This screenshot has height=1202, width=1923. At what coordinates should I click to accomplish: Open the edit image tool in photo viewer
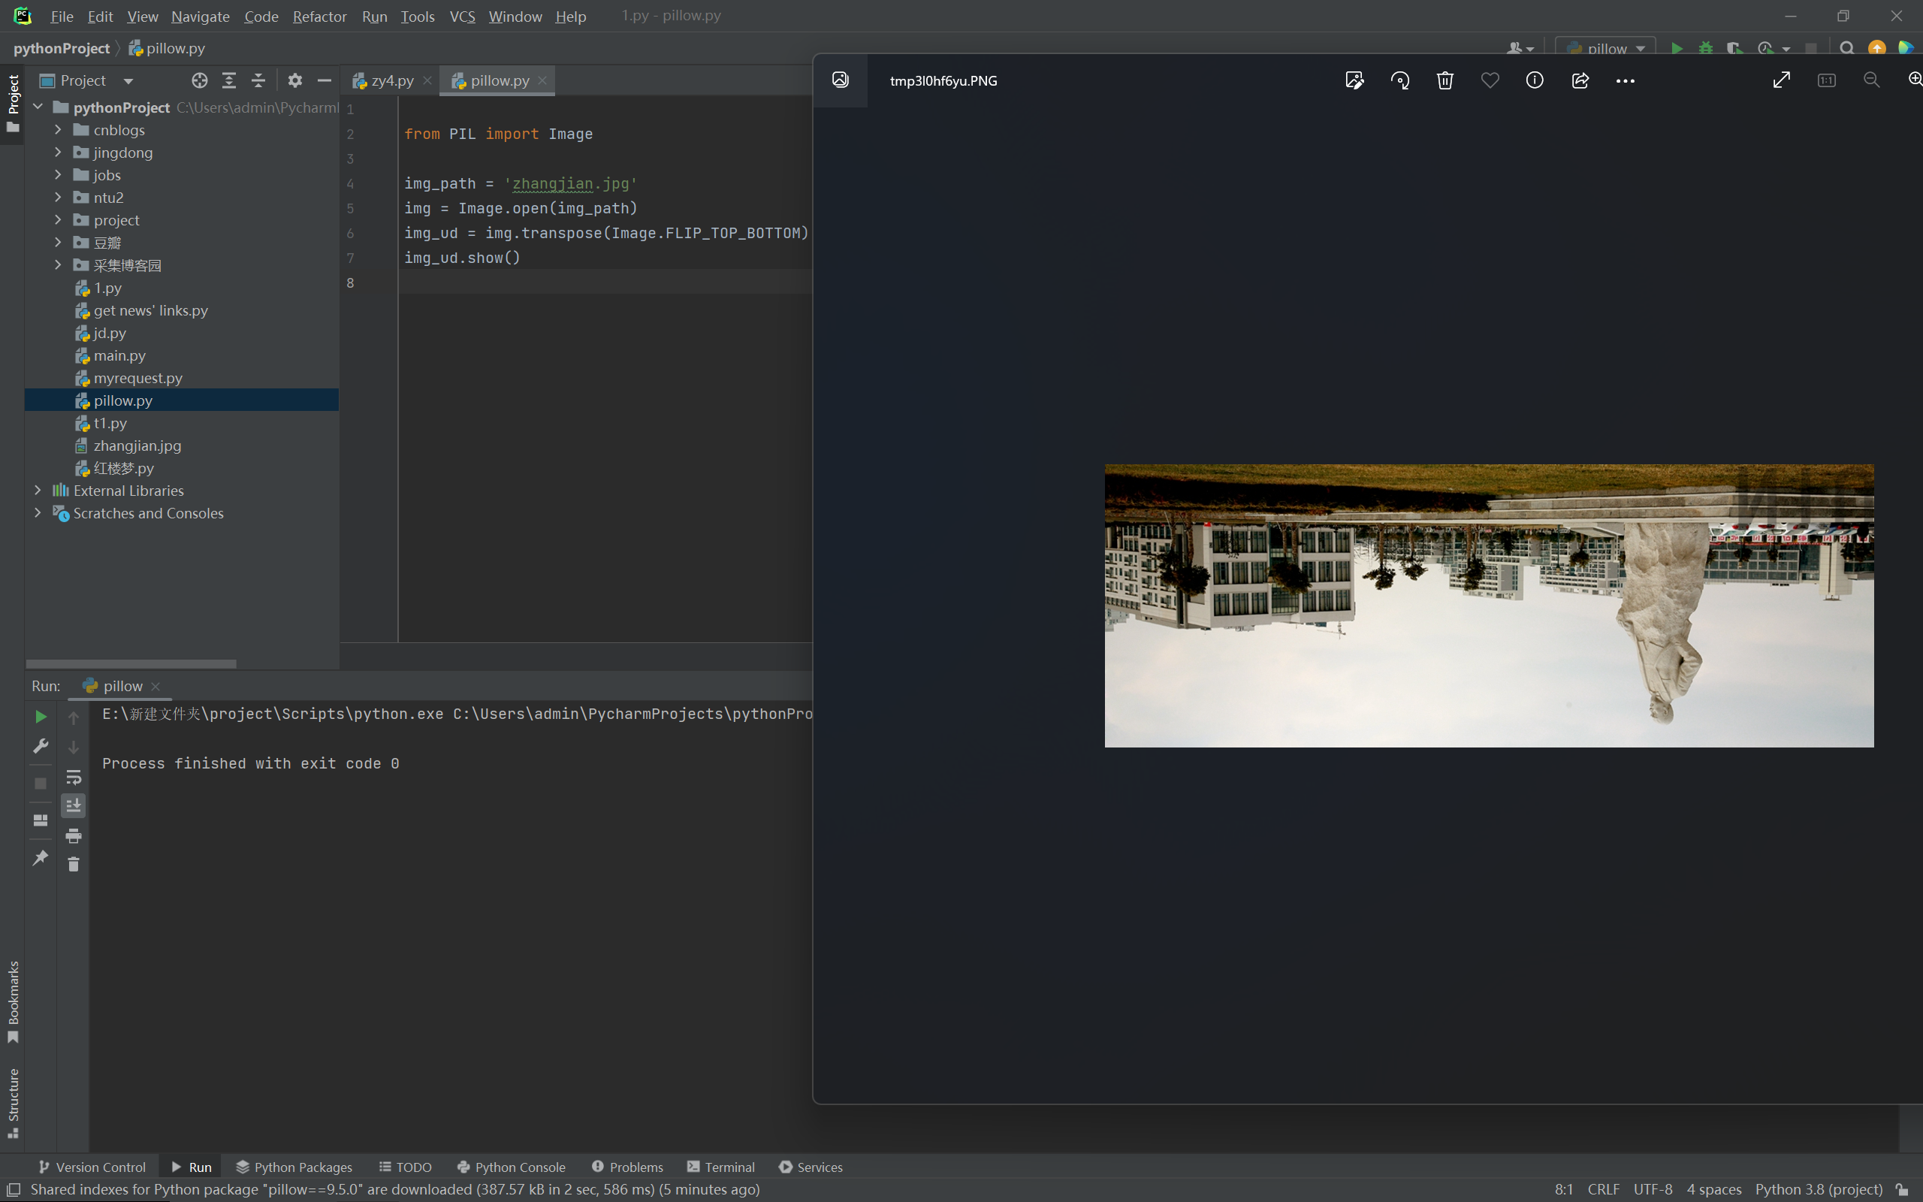pyautogui.click(x=1354, y=80)
